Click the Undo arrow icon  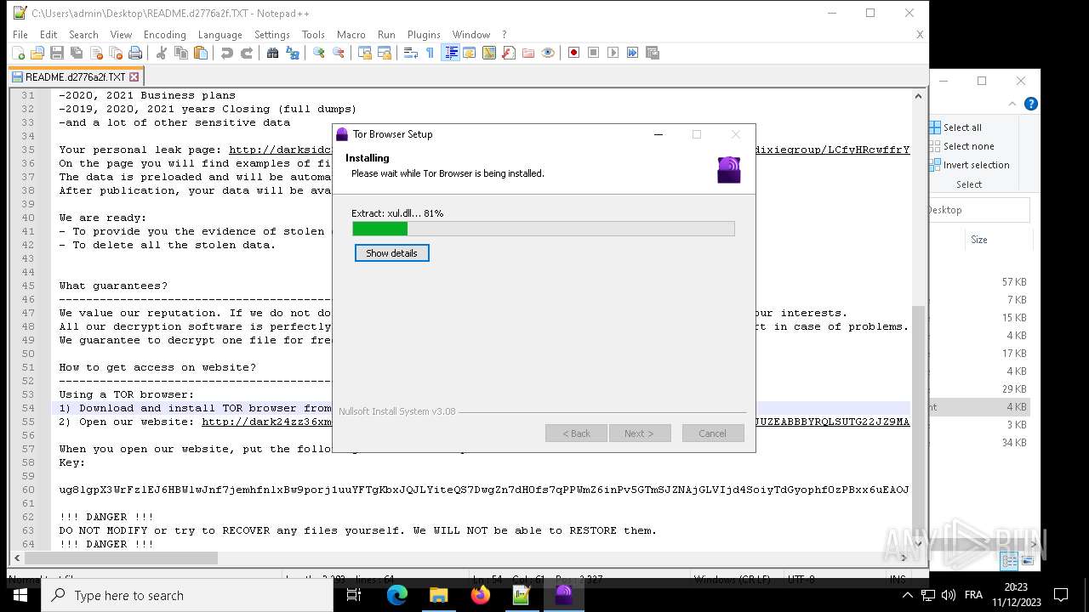[x=226, y=53]
